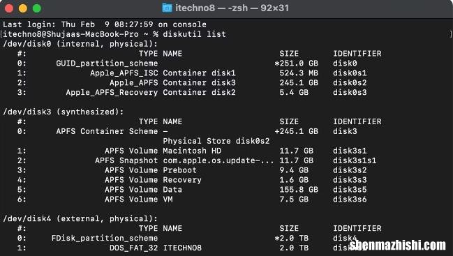Click the 'disk0s3' identifier
This screenshot has height=256, width=453.
pyautogui.click(x=350, y=92)
